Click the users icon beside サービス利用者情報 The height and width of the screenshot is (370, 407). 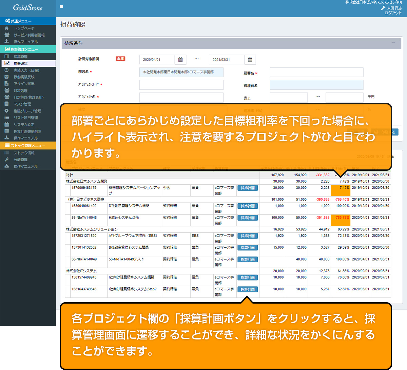[x=7, y=35]
